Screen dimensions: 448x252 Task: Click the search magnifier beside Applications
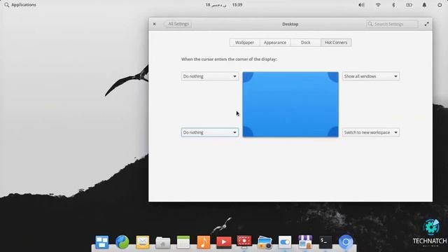pyautogui.click(x=6, y=5)
